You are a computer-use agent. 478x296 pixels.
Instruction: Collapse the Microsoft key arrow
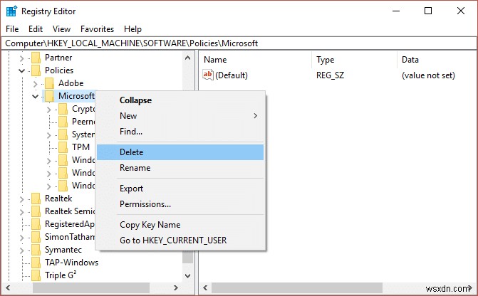coord(35,96)
